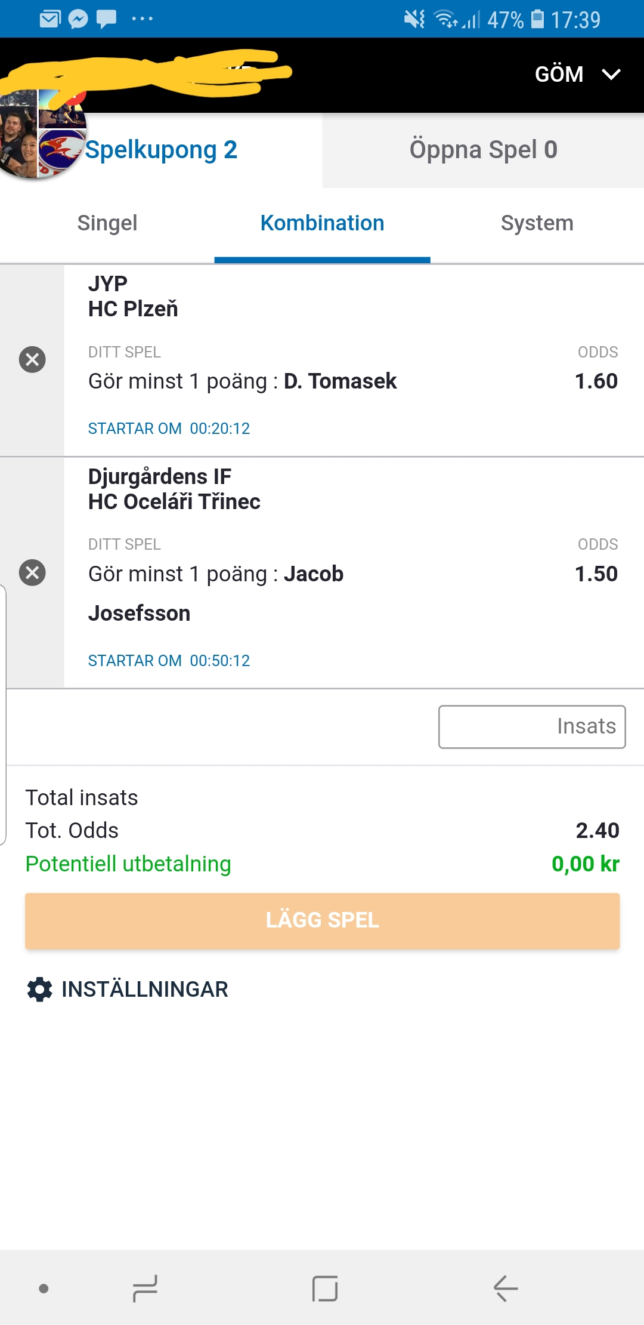Collapse the betslip with GÖM chevron

click(611, 74)
